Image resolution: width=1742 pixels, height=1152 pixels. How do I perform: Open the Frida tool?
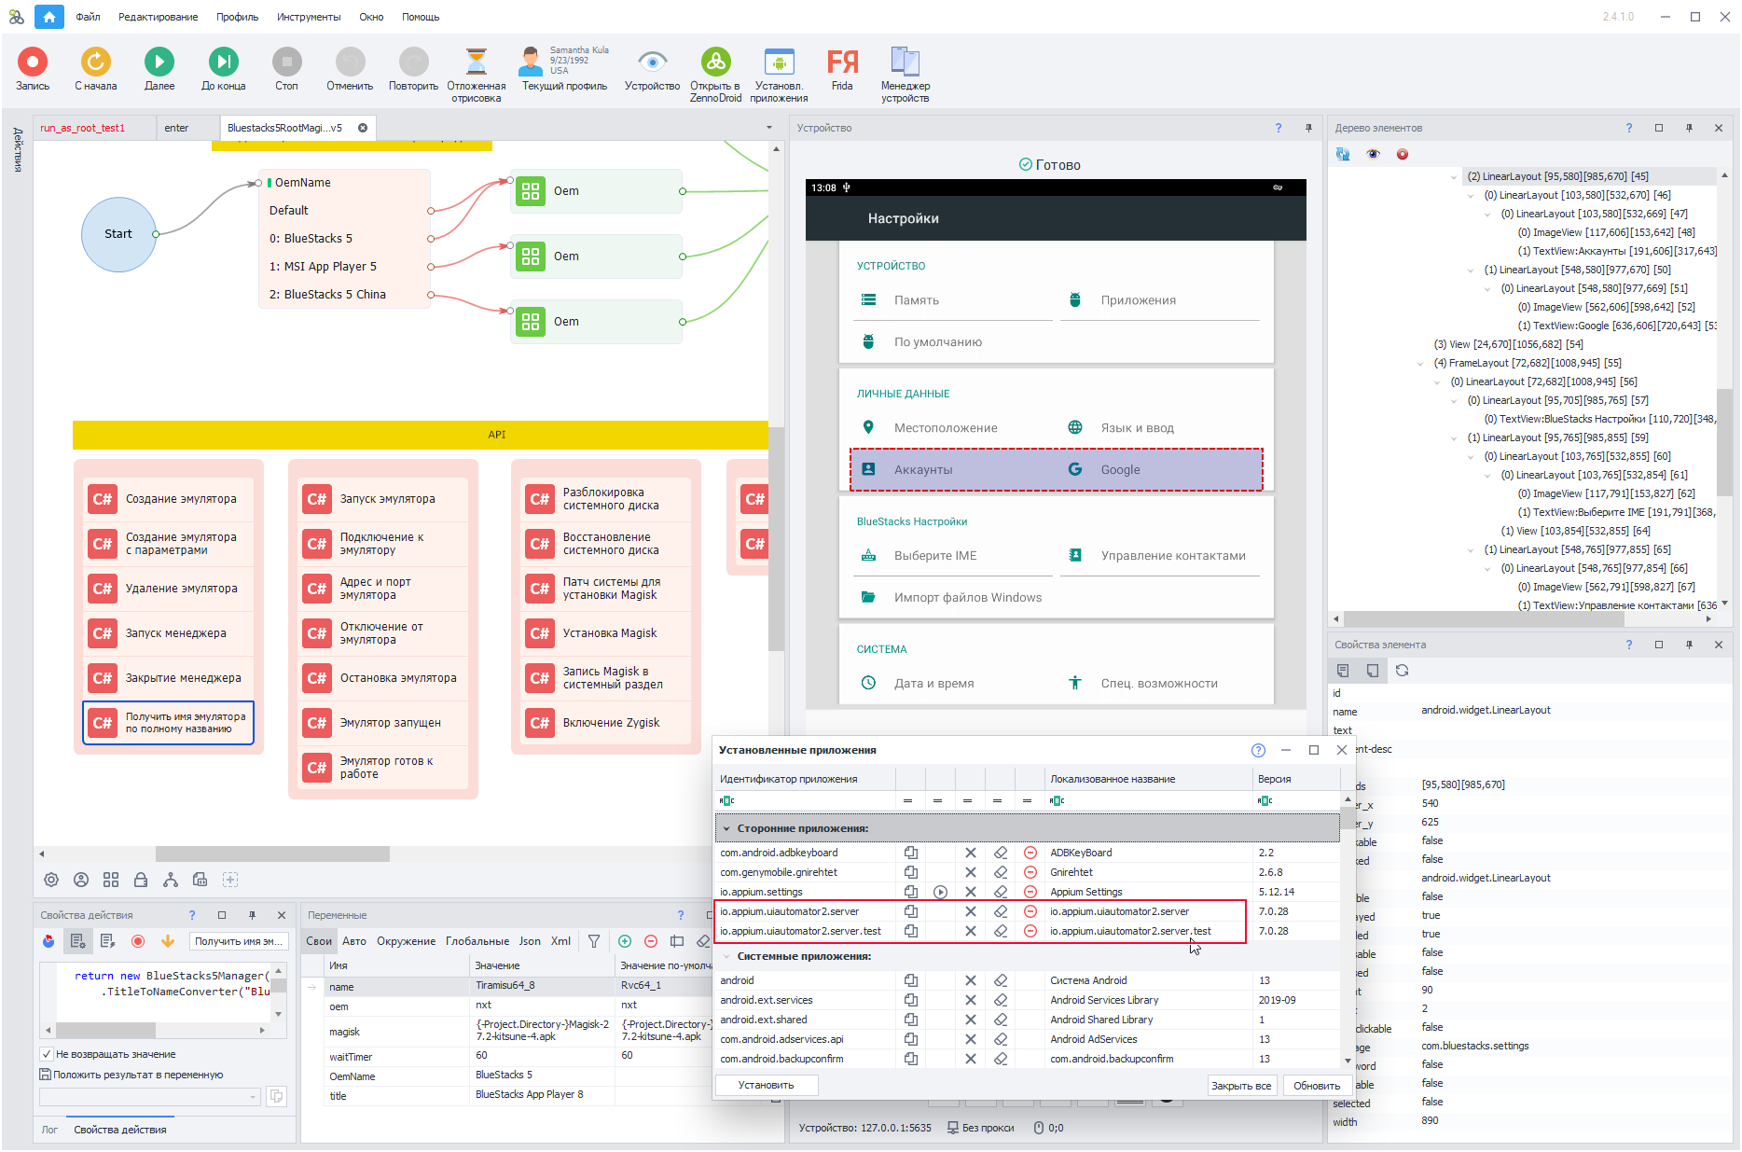[841, 62]
